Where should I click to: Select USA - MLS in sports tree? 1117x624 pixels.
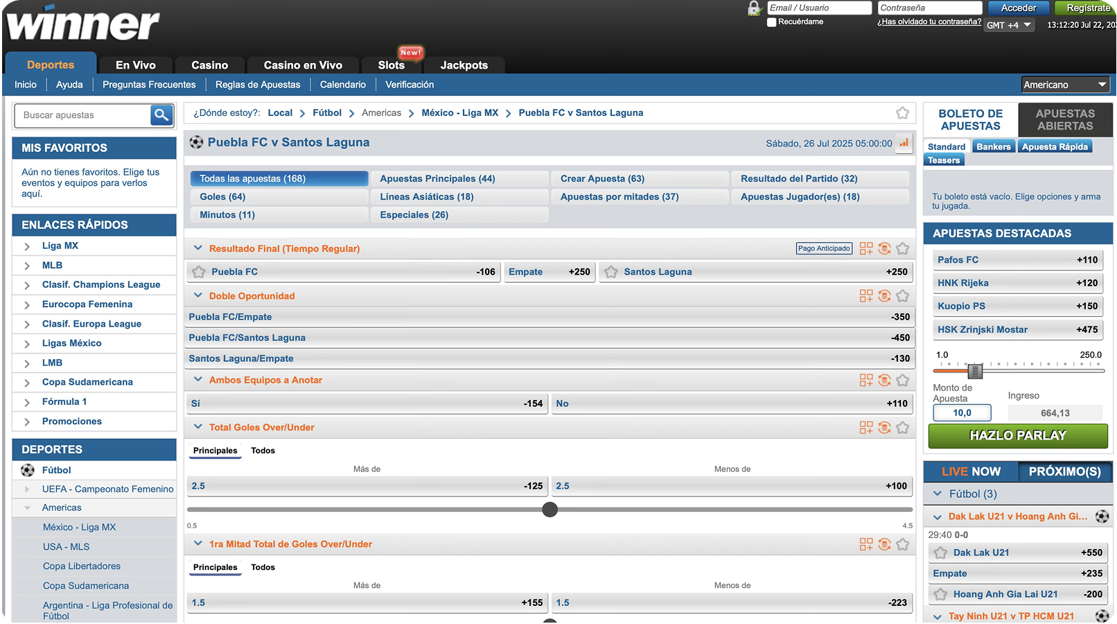[x=67, y=547]
